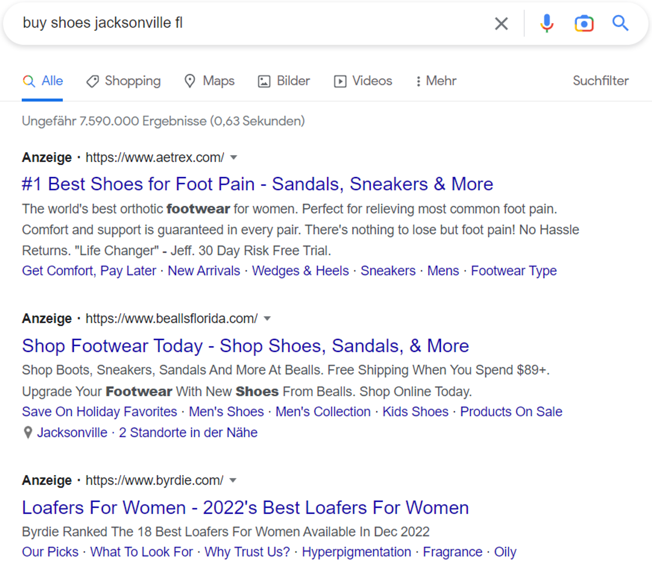Open Google Lens image search

pyautogui.click(x=584, y=23)
